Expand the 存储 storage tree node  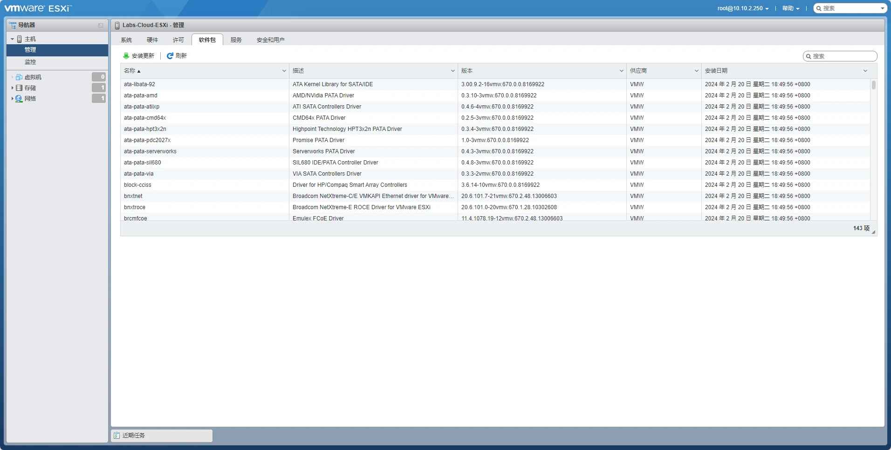(x=12, y=88)
